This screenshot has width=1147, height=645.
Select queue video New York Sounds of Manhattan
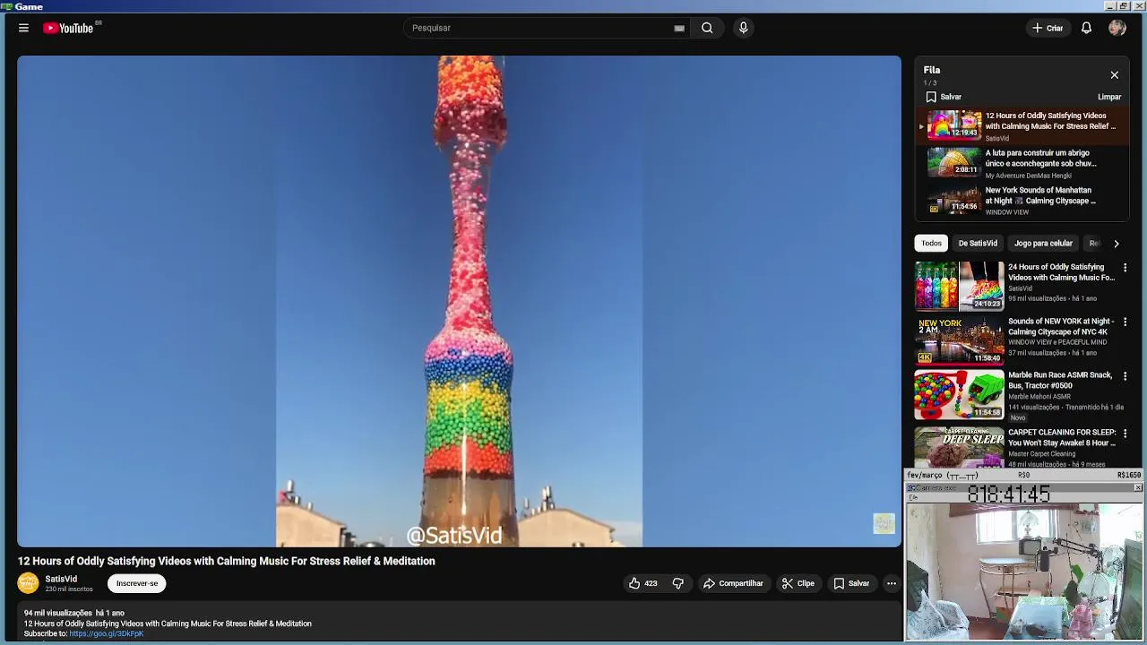pos(1022,201)
